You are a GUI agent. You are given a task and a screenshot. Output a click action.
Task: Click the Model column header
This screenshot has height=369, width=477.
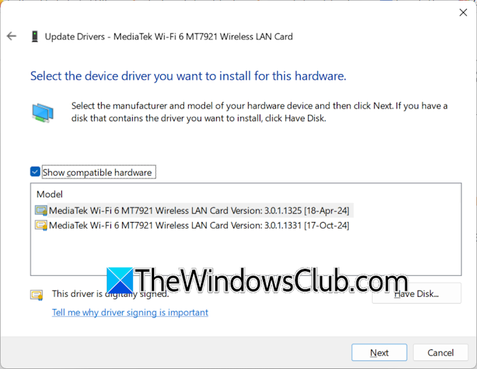point(50,194)
